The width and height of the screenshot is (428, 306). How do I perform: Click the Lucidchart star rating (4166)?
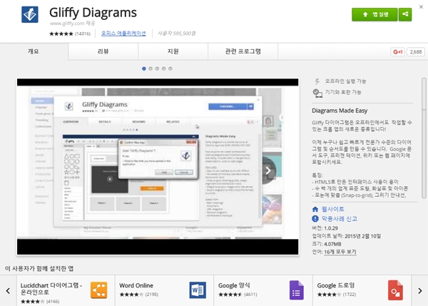(x=40, y=301)
